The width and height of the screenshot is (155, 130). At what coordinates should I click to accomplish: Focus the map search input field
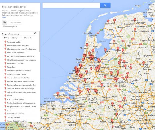(x=71, y=5)
